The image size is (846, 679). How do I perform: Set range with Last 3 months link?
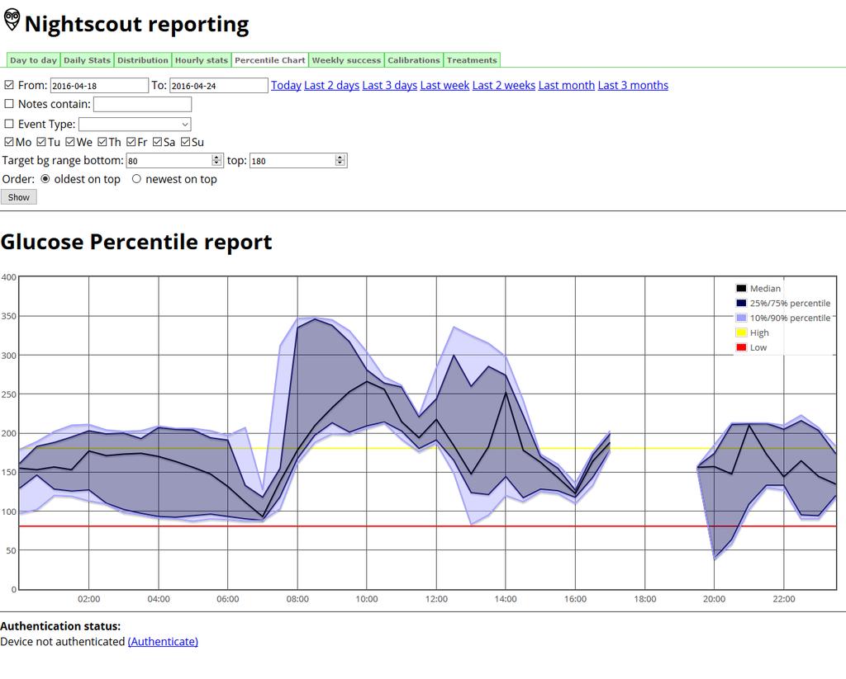633,85
